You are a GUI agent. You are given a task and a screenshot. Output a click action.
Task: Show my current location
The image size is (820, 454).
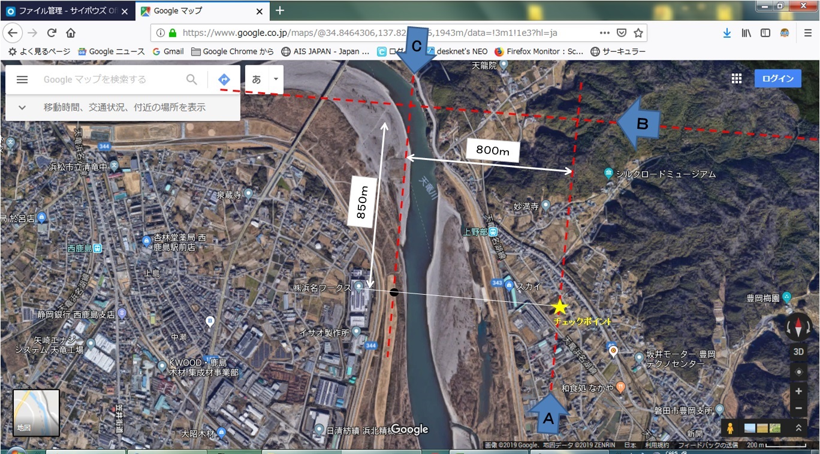(x=798, y=372)
